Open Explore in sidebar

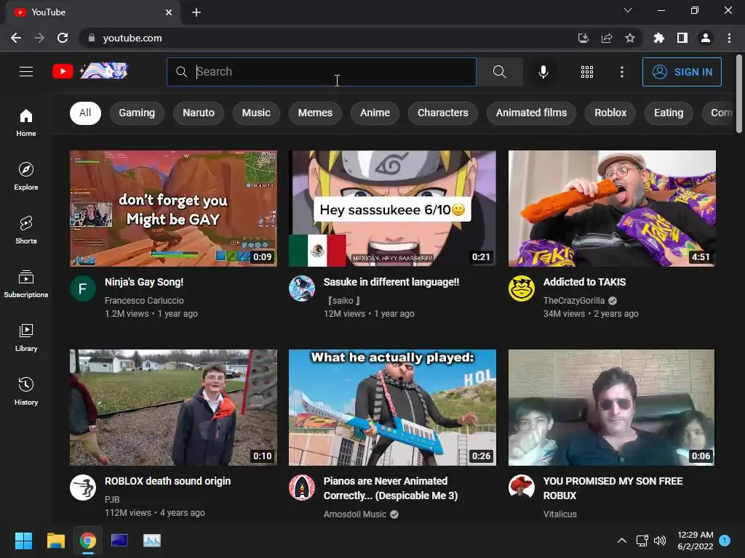pos(26,176)
